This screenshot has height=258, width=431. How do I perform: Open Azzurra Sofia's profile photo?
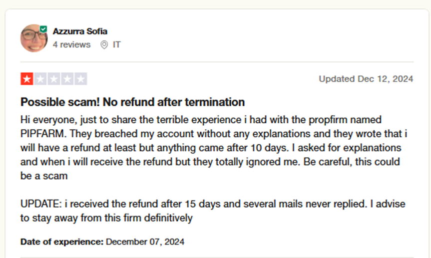click(33, 38)
